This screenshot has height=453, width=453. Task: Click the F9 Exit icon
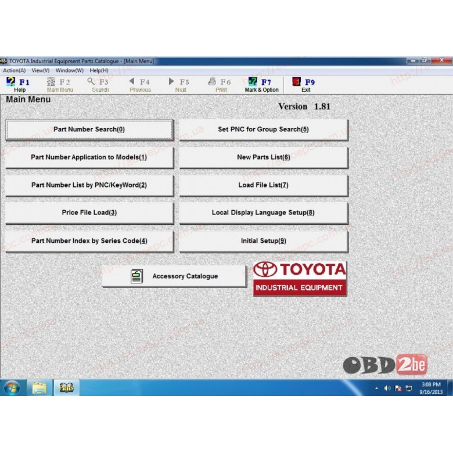[296, 82]
